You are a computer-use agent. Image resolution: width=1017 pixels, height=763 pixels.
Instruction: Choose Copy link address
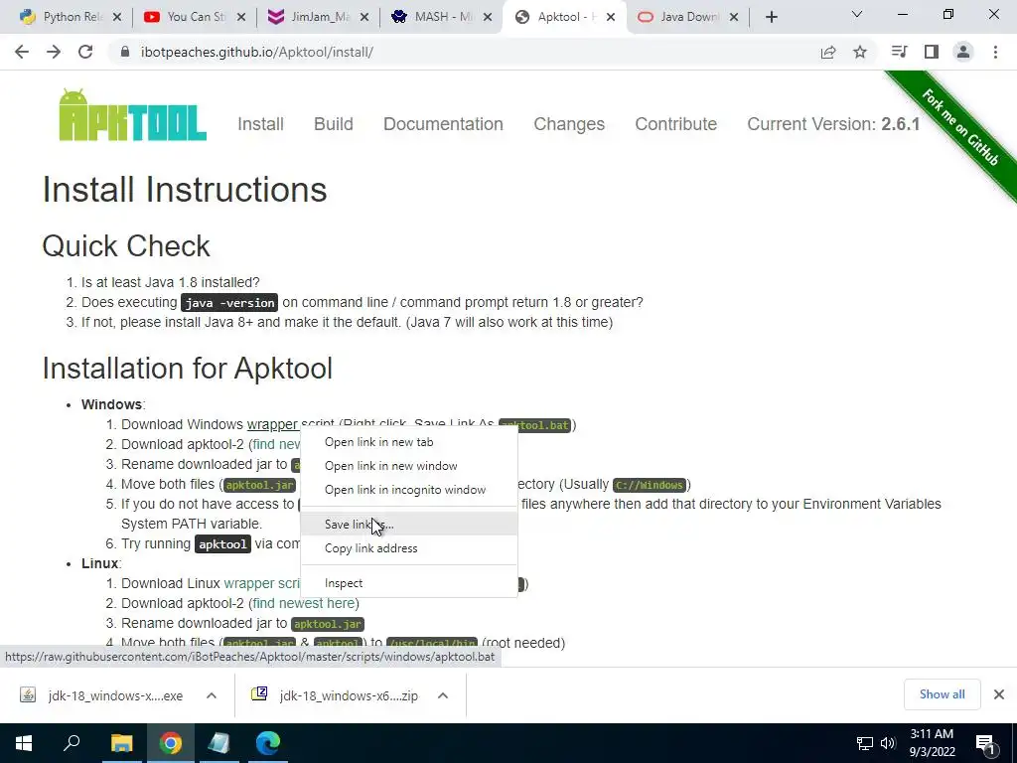pyautogui.click(x=408, y=548)
